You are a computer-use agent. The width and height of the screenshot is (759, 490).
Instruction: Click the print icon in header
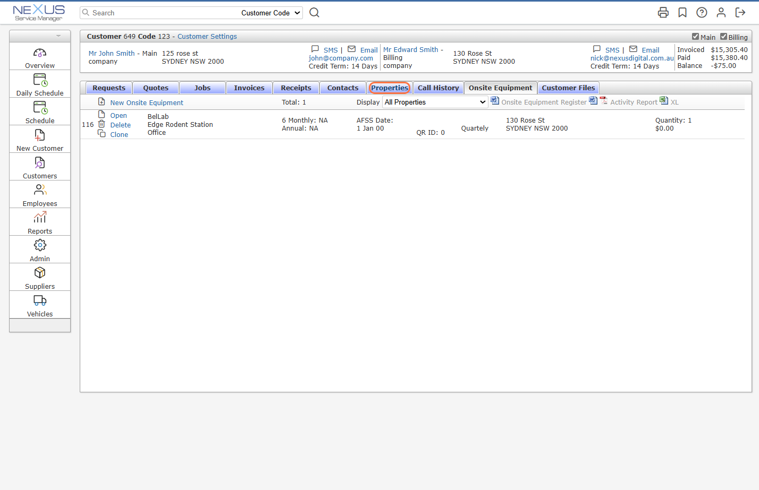(x=663, y=12)
